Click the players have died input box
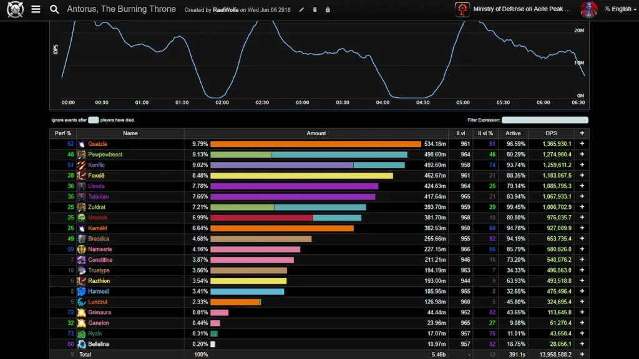Screen dimensions: 639x359 94,120
